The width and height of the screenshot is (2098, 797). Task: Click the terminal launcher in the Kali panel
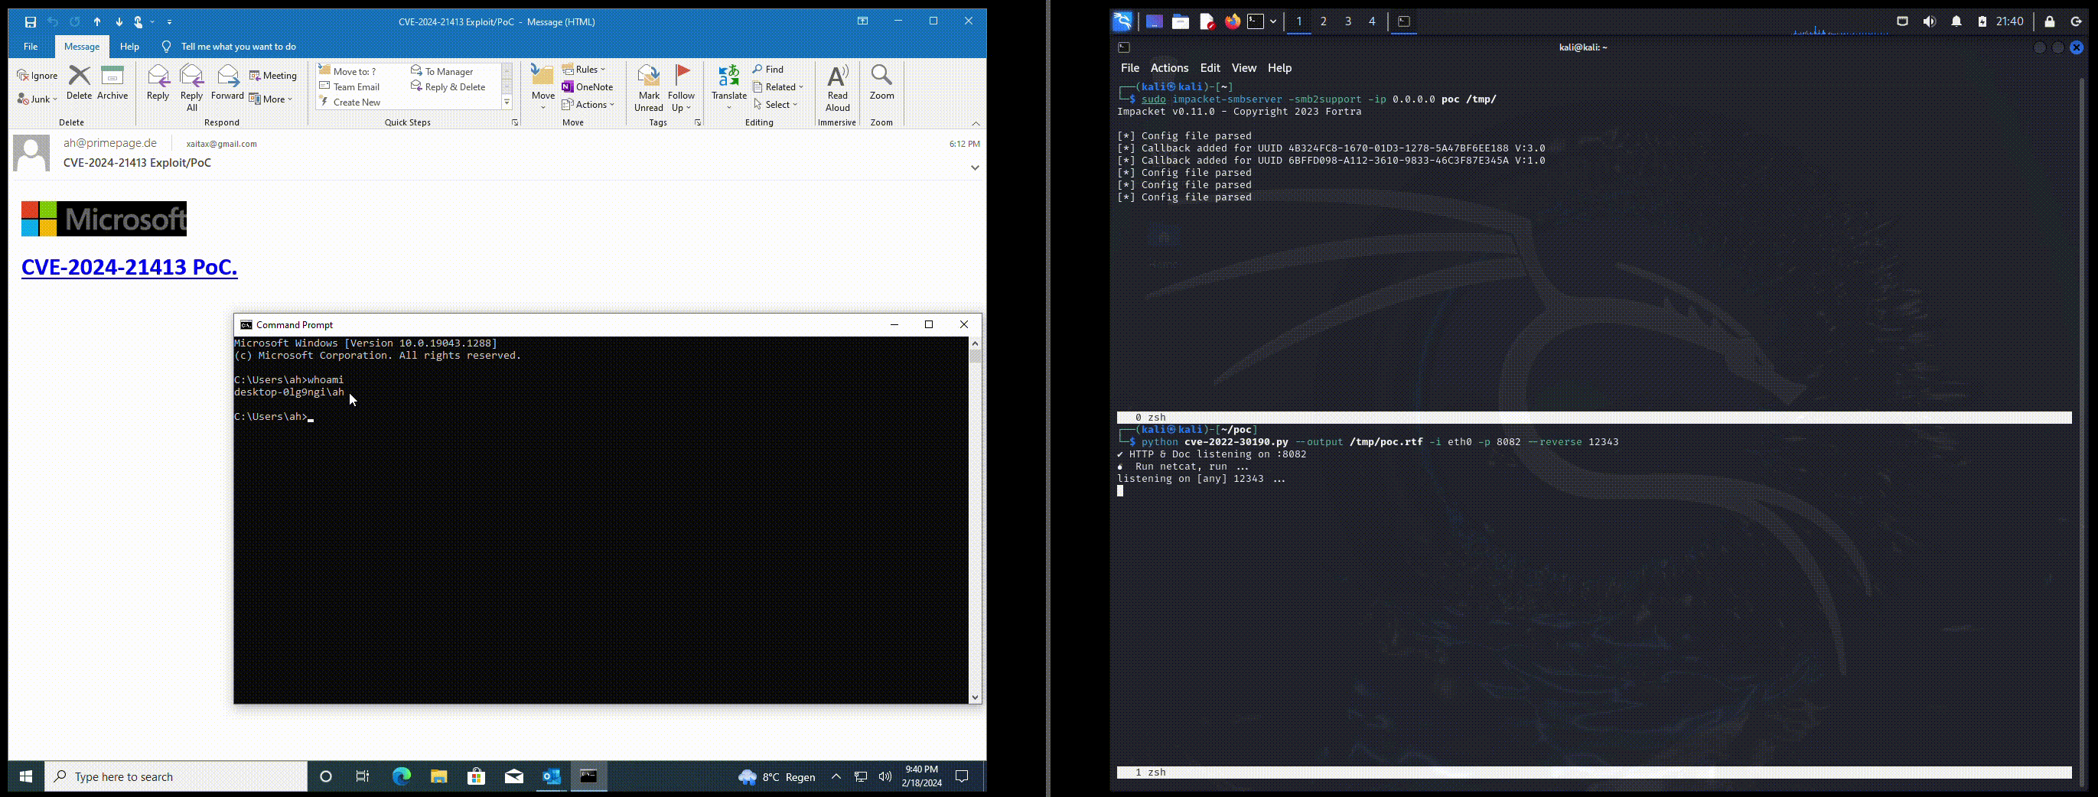(x=1256, y=22)
